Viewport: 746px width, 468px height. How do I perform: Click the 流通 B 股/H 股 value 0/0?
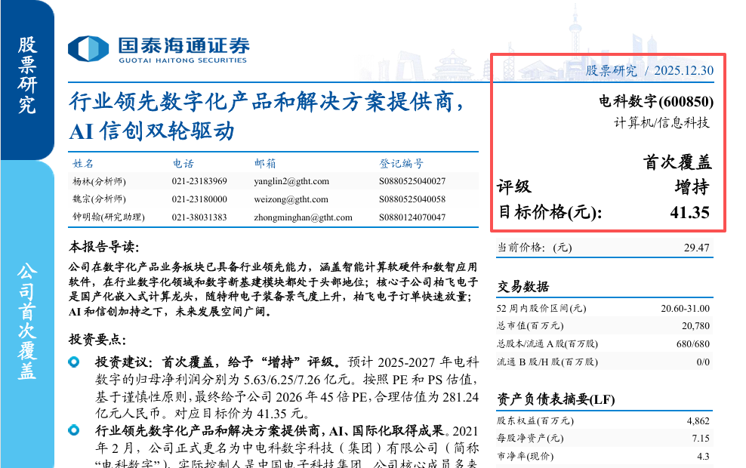(703, 362)
